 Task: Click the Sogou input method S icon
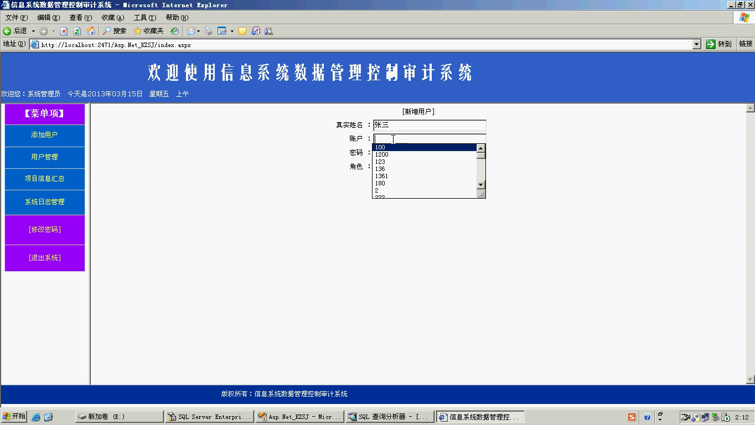[632, 417]
